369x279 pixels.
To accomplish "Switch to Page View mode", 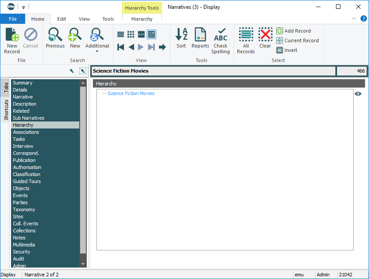I will 151,34.
